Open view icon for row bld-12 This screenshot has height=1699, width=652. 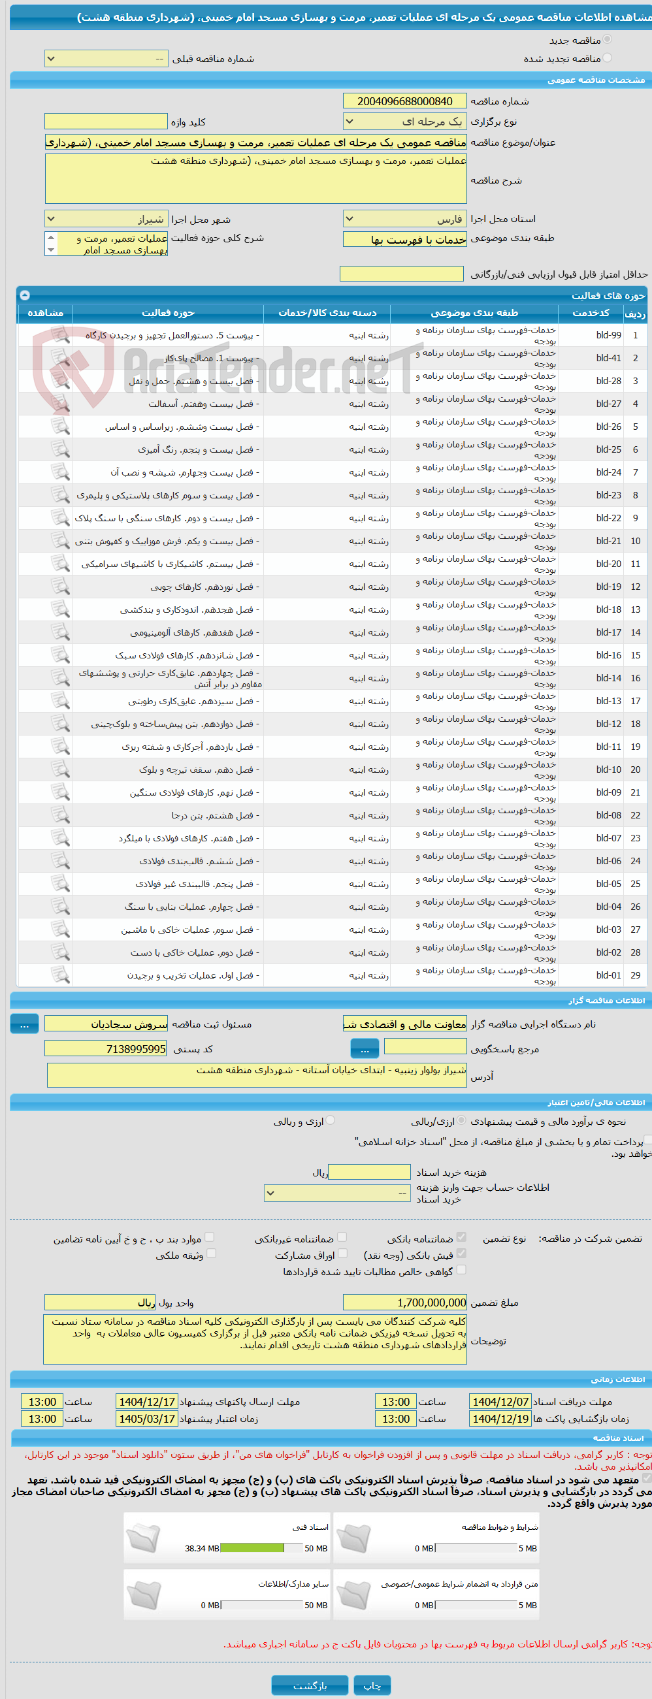(x=60, y=724)
